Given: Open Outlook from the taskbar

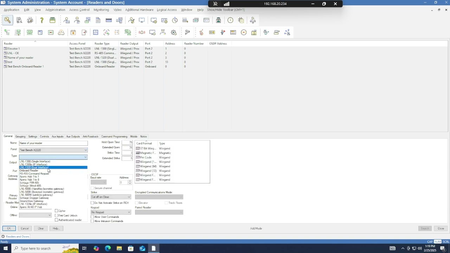Looking at the screenshot, I should [142, 248].
